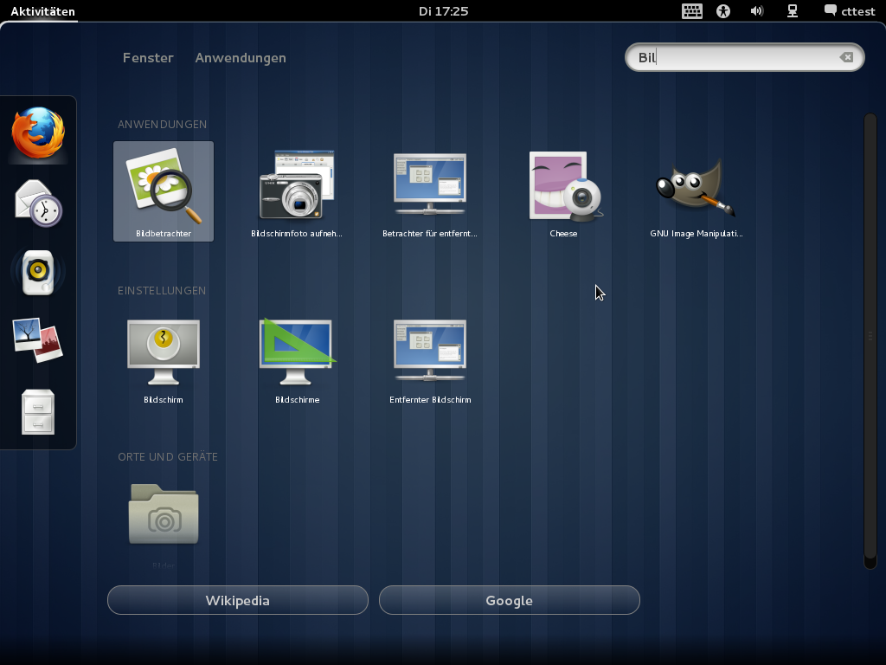Launch Bildschirmfoto aufnehmen screenshot tool
This screenshot has width=886, height=665.
(x=297, y=191)
